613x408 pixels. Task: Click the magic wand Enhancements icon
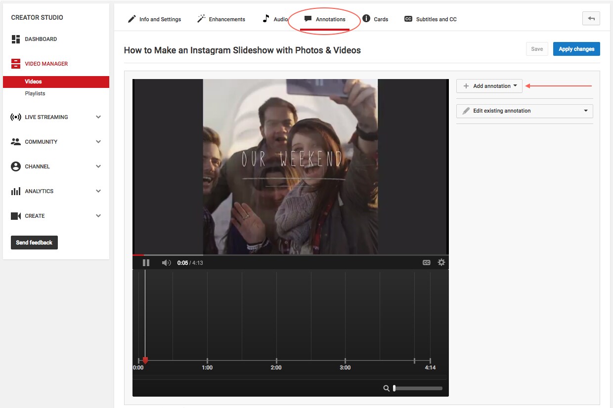tap(201, 19)
